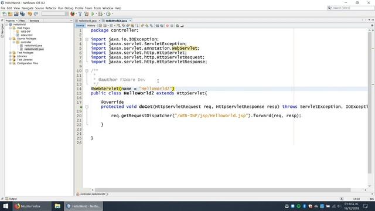Click the Clean and Build Project icon
Viewport: 375px width, 211px height.
click(x=86, y=14)
